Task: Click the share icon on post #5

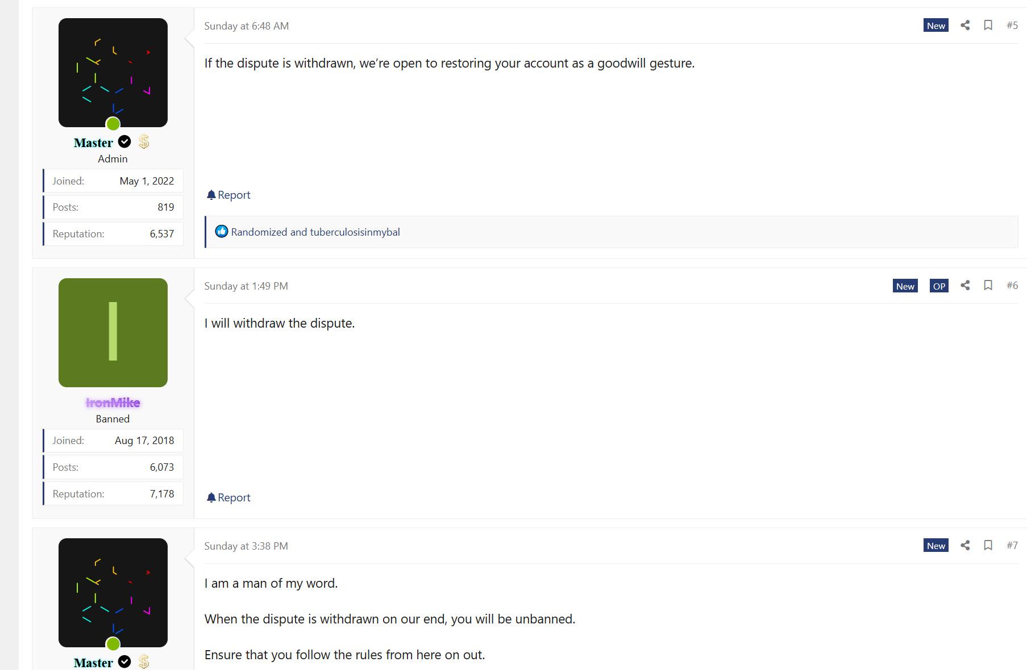Action: pyautogui.click(x=965, y=26)
